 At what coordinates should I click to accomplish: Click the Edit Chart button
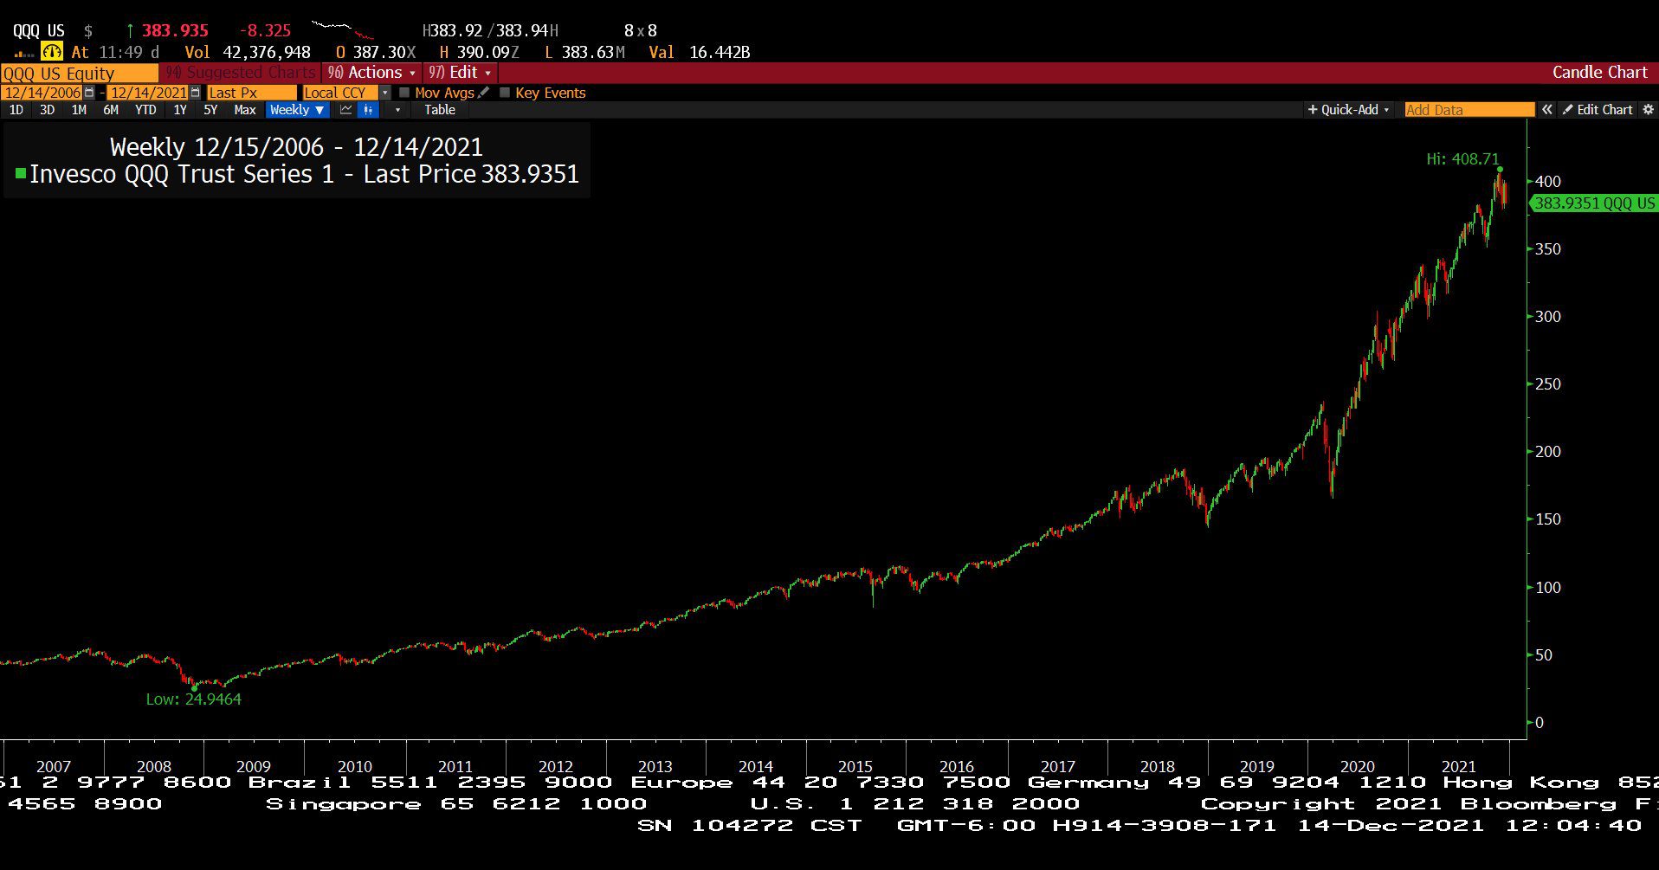[1598, 110]
